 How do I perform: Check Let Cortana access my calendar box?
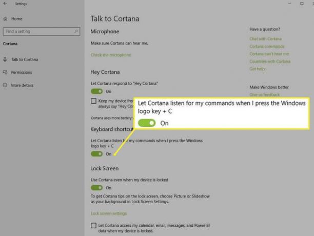coord(93,226)
